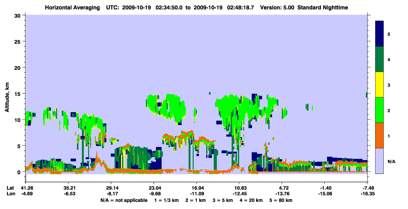This screenshot has width=408, height=209.
Task: Click the dark green color bar segment labeled 4
Action: coord(379,59)
